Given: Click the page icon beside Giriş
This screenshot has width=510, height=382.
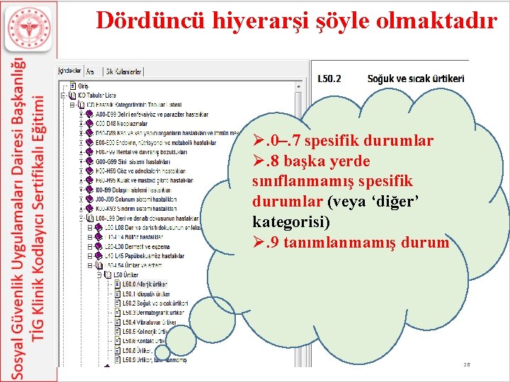Looking at the screenshot, I should (73, 86).
